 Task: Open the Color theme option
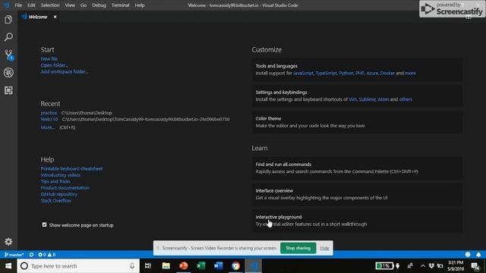(x=358, y=122)
